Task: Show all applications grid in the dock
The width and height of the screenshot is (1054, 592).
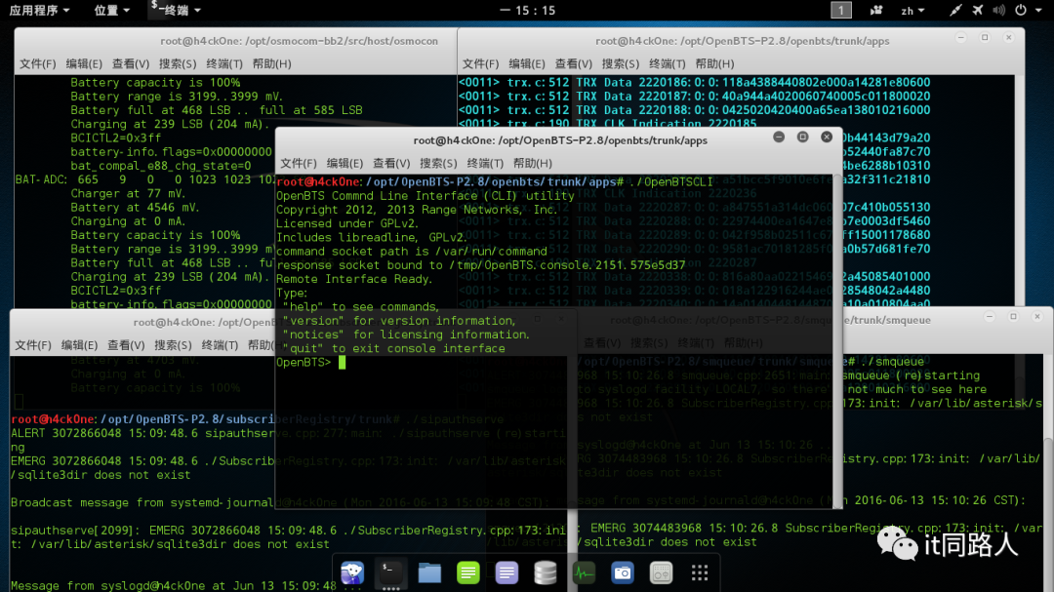Action: [700, 573]
